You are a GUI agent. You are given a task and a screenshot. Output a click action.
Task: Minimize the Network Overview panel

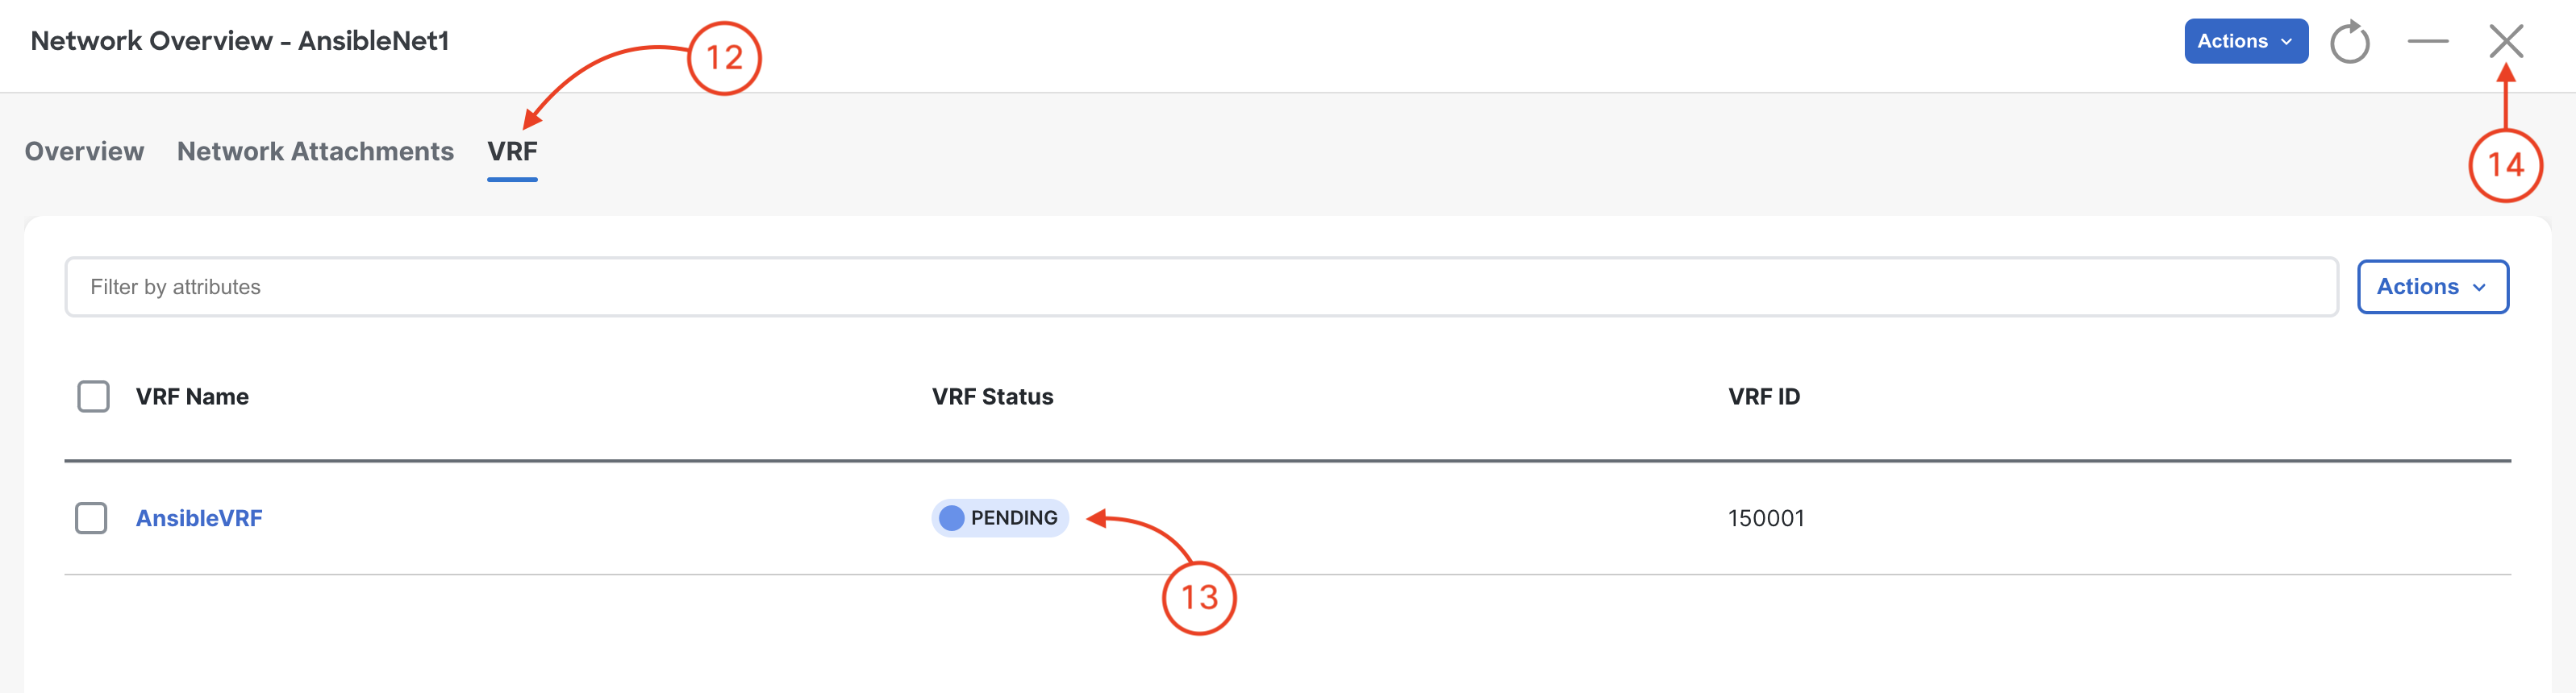pos(2427,42)
